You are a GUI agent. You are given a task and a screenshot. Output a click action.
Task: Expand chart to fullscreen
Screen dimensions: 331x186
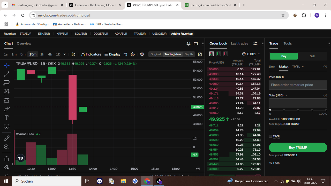point(200,54)
